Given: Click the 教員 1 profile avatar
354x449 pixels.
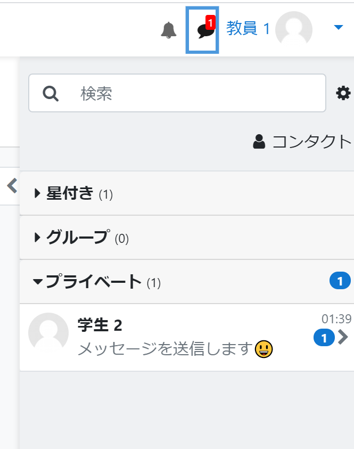Looking at the screenshot, I should [294, 29].
